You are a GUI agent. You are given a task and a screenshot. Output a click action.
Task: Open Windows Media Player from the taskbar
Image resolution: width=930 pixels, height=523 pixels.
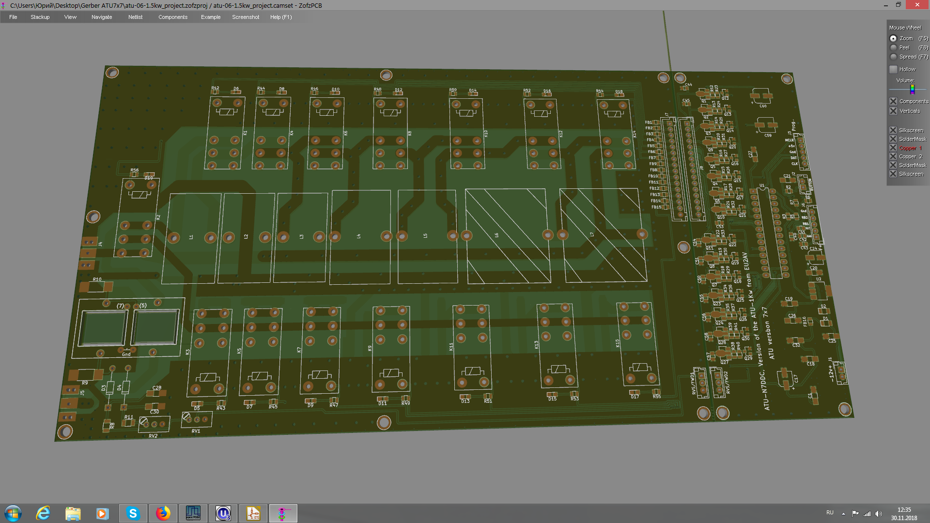(x=102, y=513)
